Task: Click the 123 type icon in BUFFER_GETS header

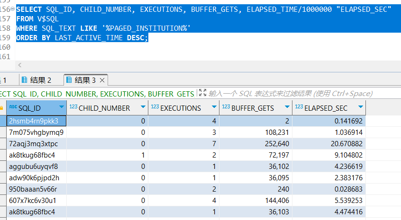Action: [226, 106]
